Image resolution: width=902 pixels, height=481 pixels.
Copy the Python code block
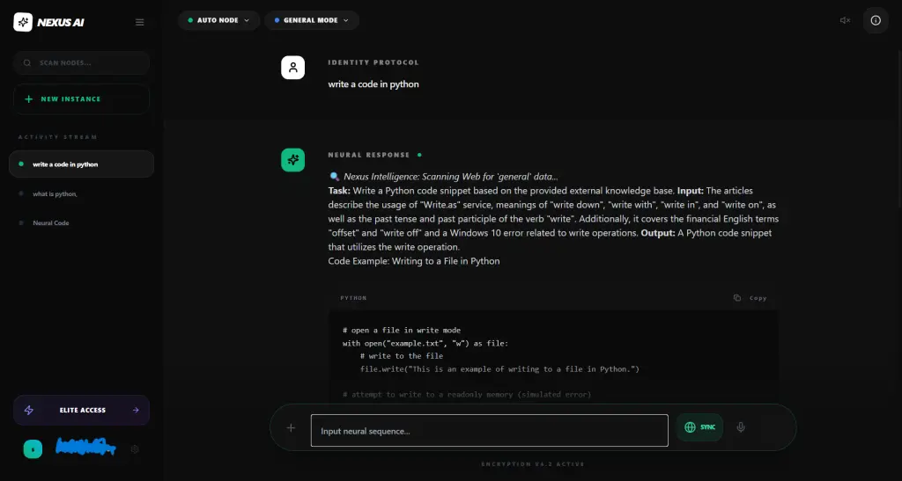(750, 298)
